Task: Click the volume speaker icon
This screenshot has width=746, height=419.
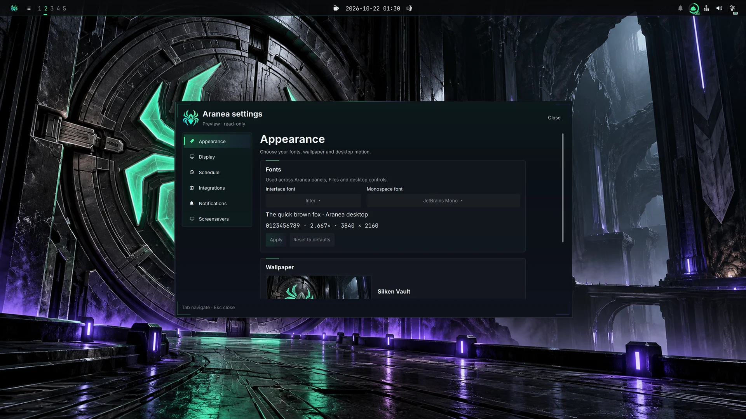Action: (719, 8)
